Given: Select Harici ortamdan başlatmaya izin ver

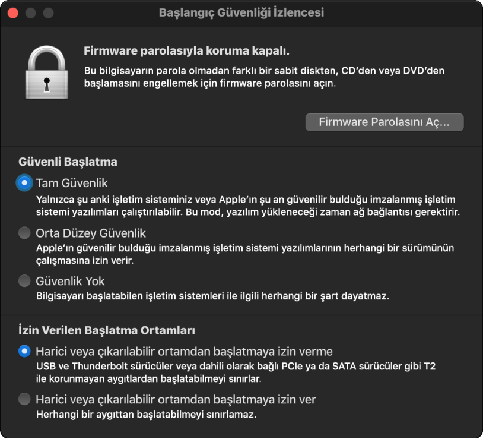Looking at the screenshot, I should tap(23, 399).
